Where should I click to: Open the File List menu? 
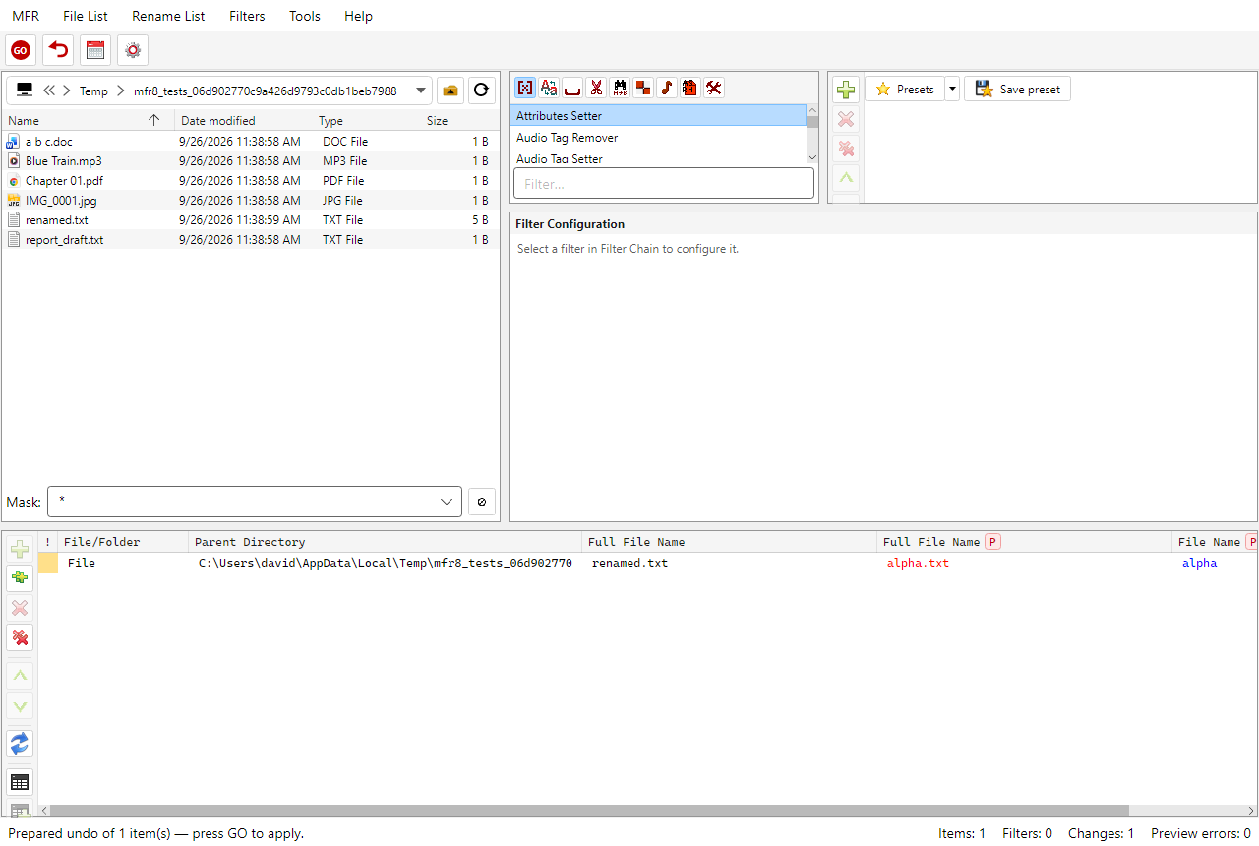click(86, 16)
